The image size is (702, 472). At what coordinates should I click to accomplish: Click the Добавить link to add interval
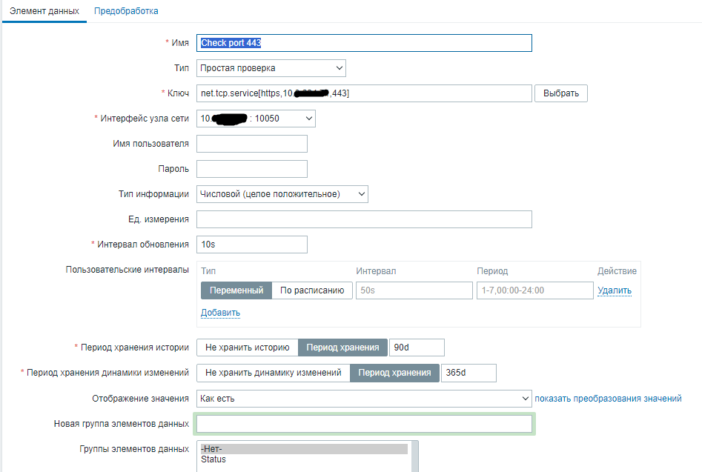click(220, 313)
